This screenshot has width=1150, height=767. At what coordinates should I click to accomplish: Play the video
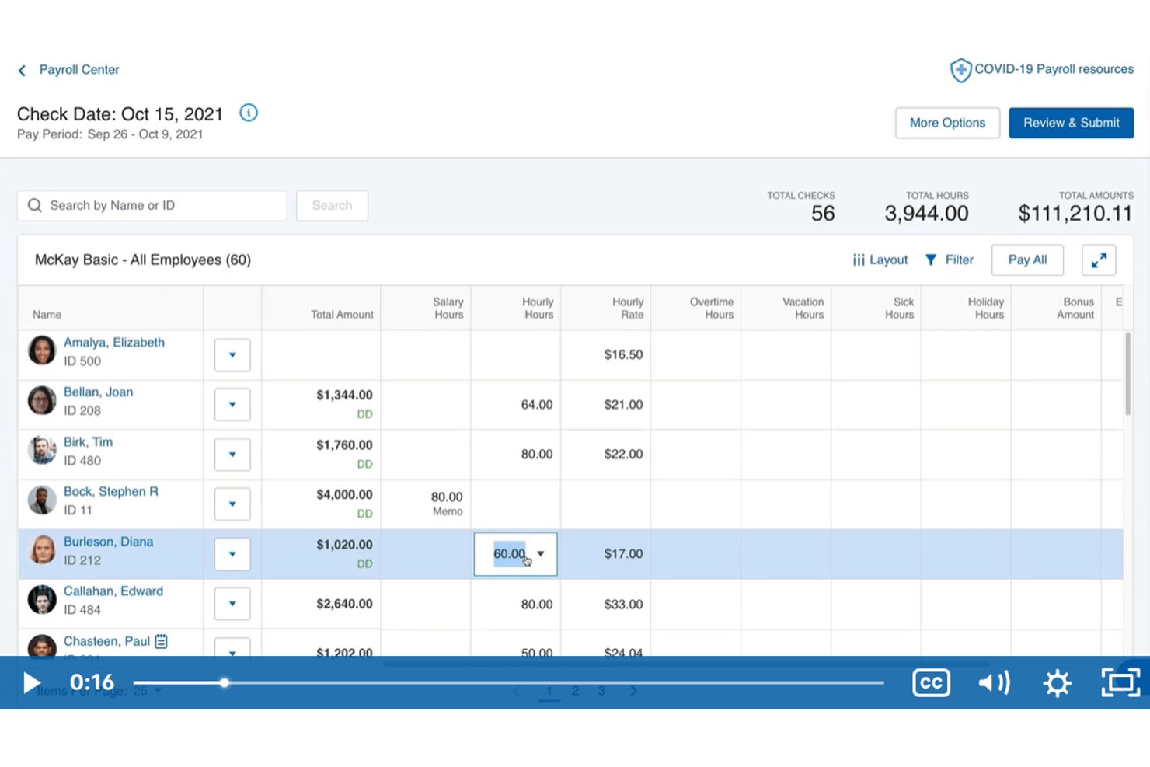tap(31, 683)
